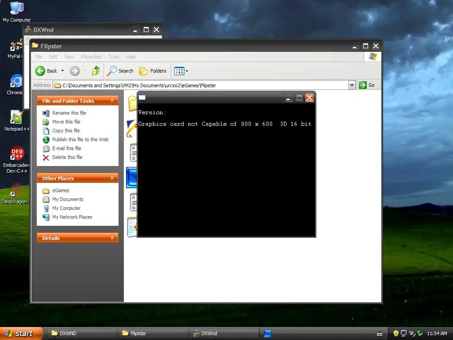Screen dimensions: 453x340
Task: Click the on-screen keyboard tray icon
Action: (380, 334)
